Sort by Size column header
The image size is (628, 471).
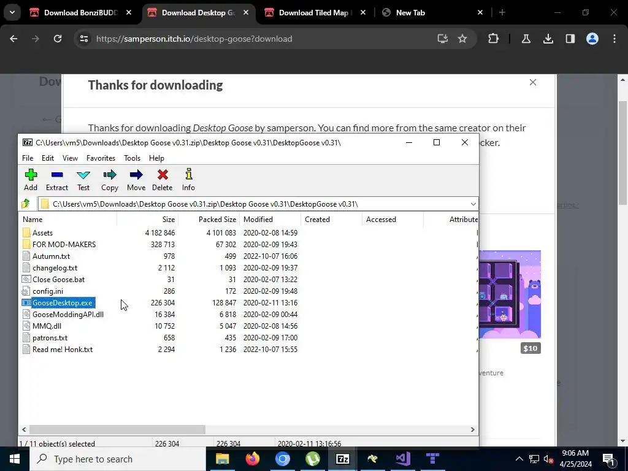[147, 220]
